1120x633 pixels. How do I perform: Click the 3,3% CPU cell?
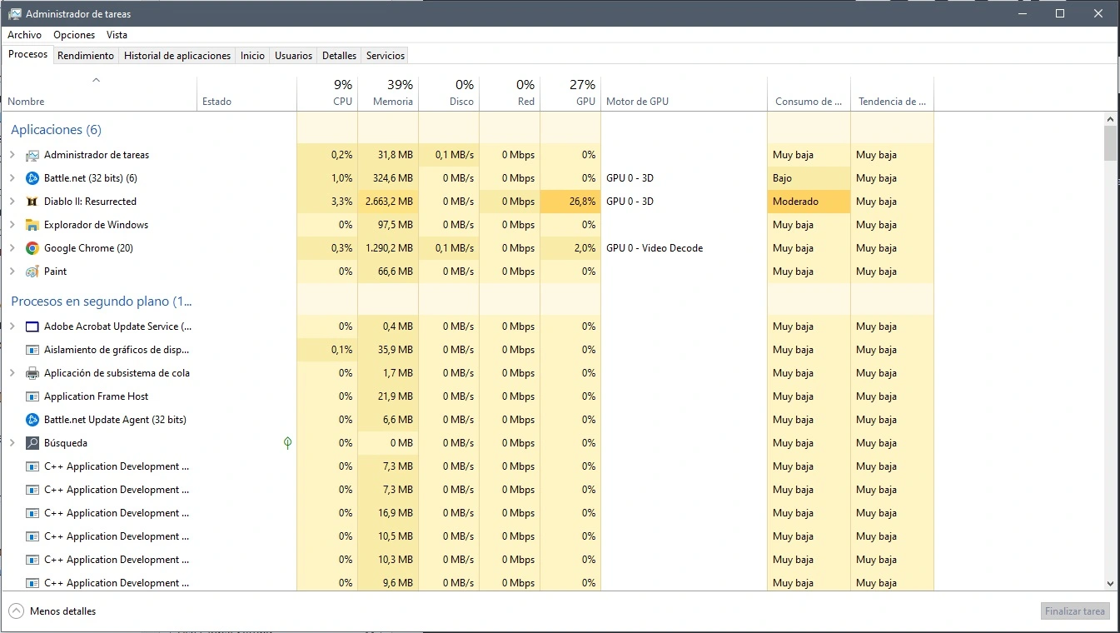click(327, 202)
